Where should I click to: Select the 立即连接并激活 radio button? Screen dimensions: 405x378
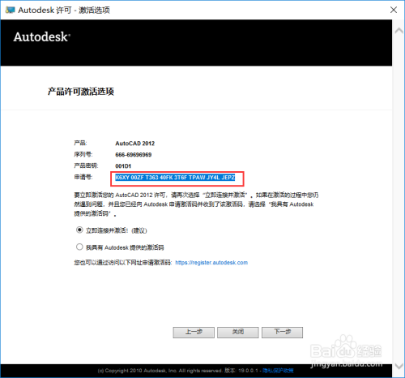(x=79, y=230)
